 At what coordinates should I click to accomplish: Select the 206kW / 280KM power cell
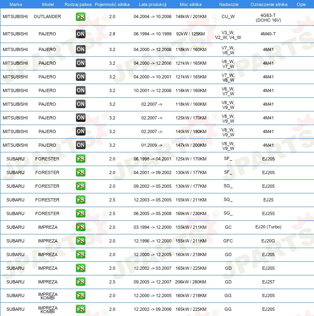191,282
